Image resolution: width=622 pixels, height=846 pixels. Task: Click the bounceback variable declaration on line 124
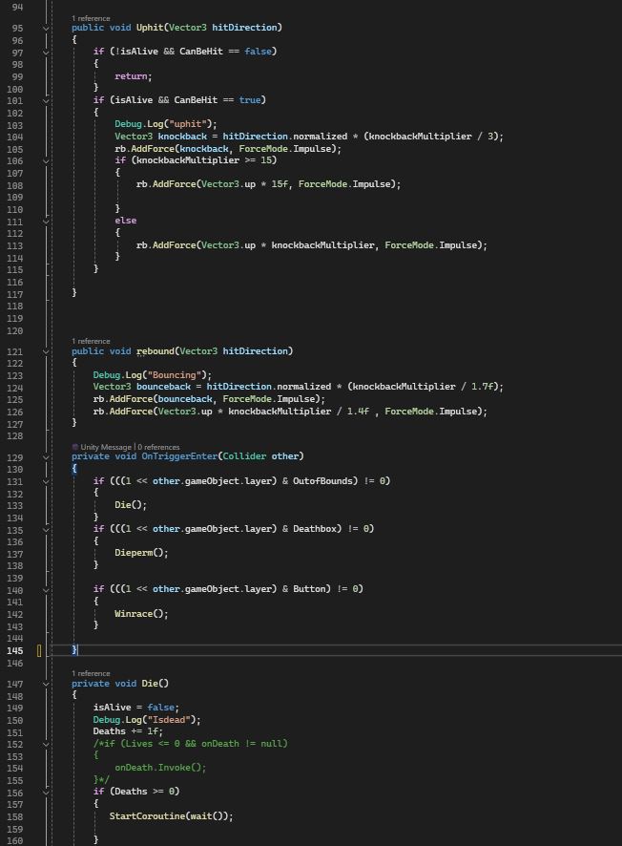[173, 387]
